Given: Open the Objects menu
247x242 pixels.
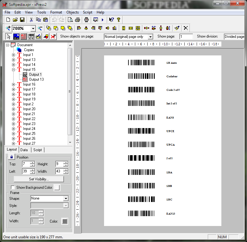Looking at the screenshot, I should (73, 12).
